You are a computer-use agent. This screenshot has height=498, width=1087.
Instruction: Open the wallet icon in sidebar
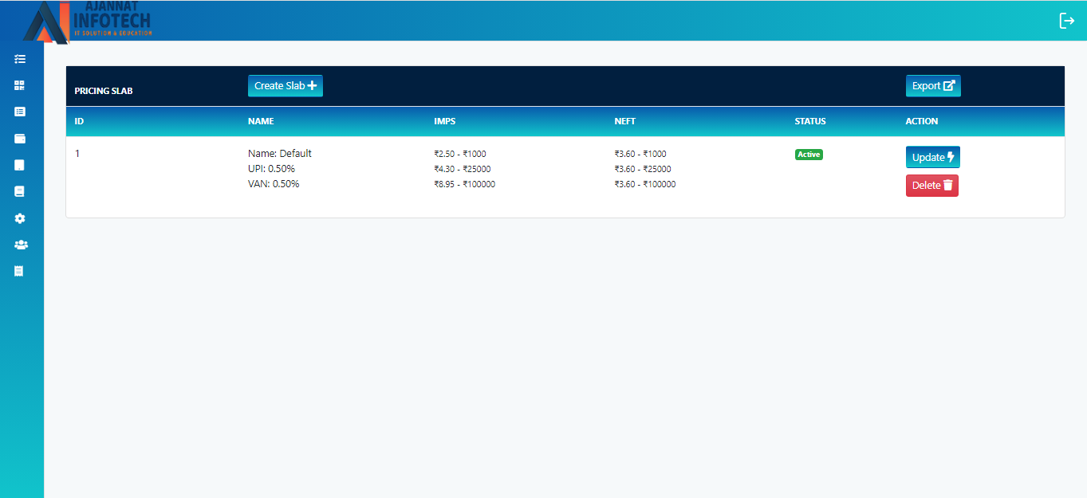point(20,139)
